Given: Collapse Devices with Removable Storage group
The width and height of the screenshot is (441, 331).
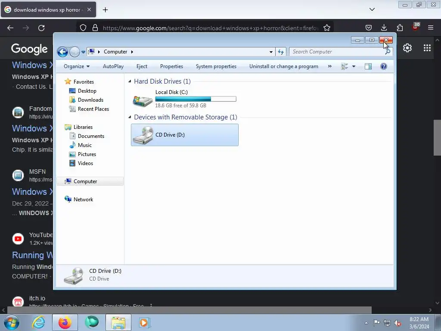Looking at the screenshot, I should point(130,117).
